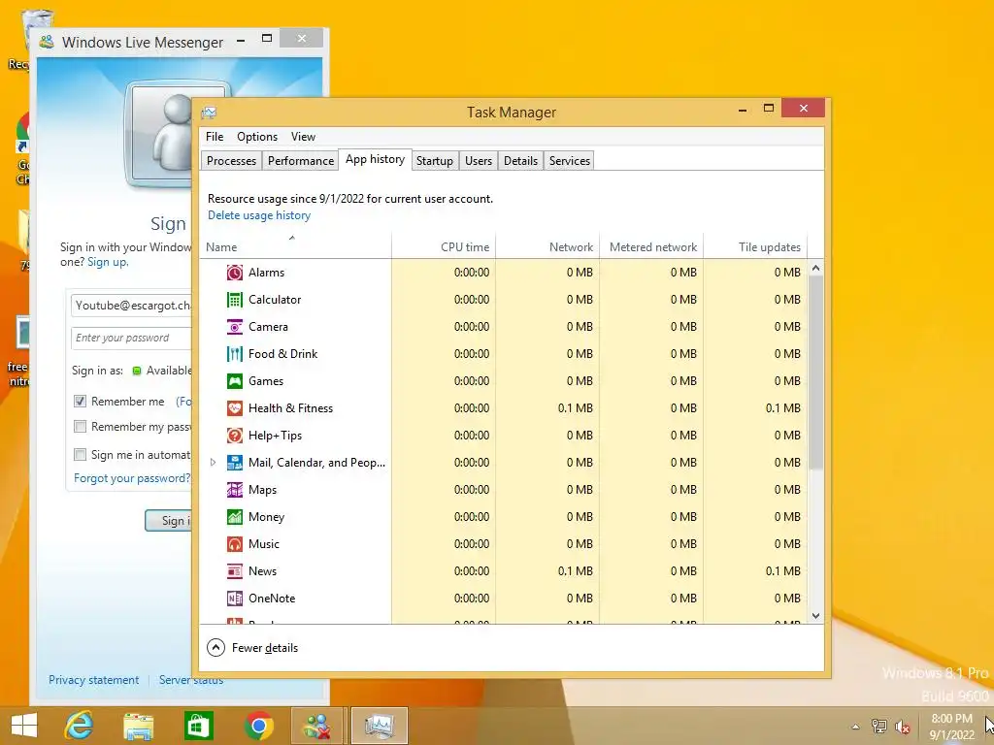Open the Windows Start button
The image size is (994, 745).
24,726
